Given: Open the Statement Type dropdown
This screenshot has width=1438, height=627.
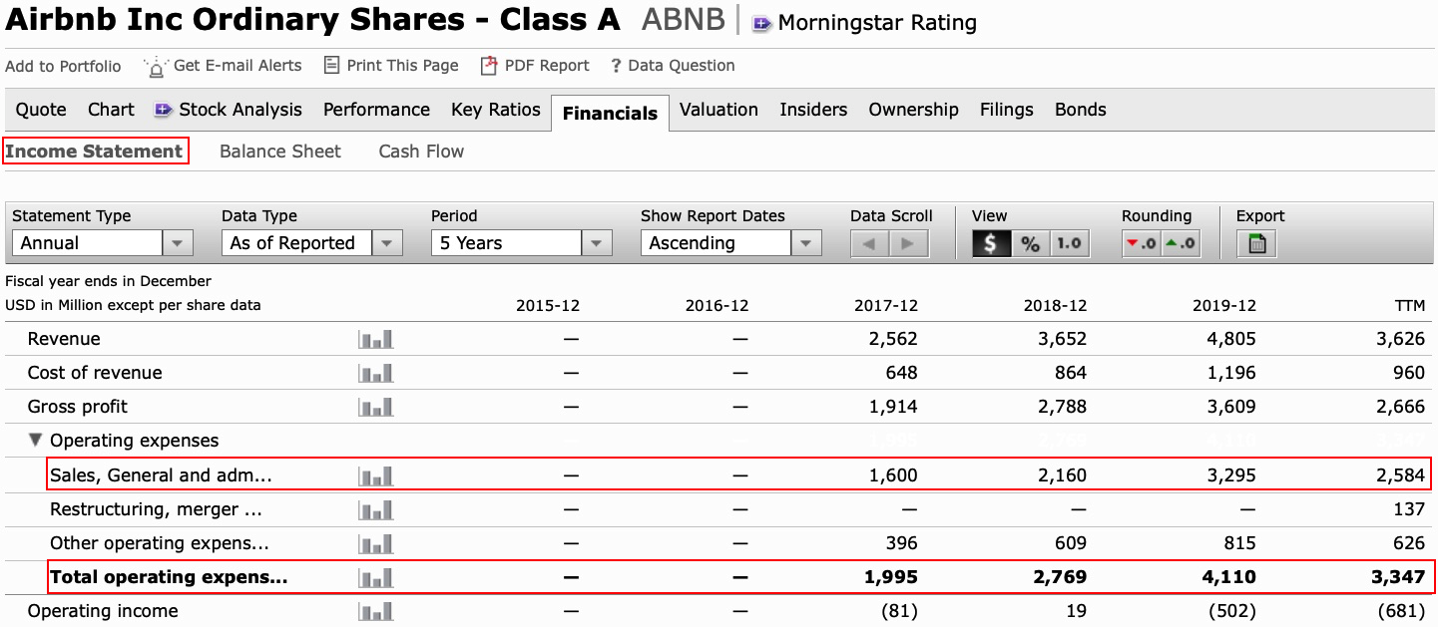Looking at the screenshot, I should point(177,243).
